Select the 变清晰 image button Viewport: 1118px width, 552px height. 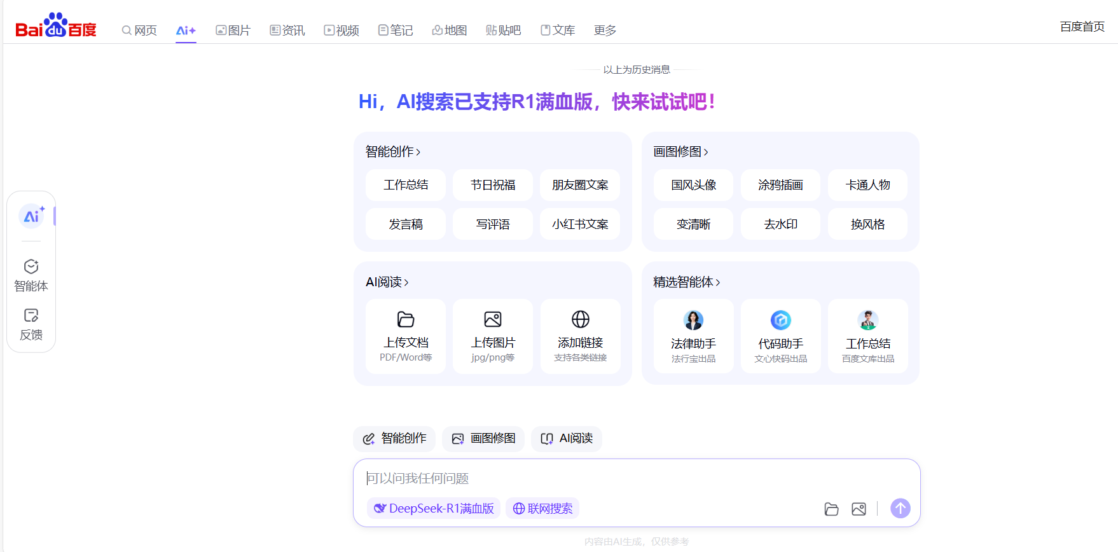point(693,224)
